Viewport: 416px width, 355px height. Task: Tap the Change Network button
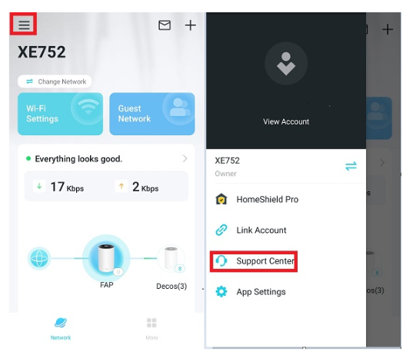(55, 81)
